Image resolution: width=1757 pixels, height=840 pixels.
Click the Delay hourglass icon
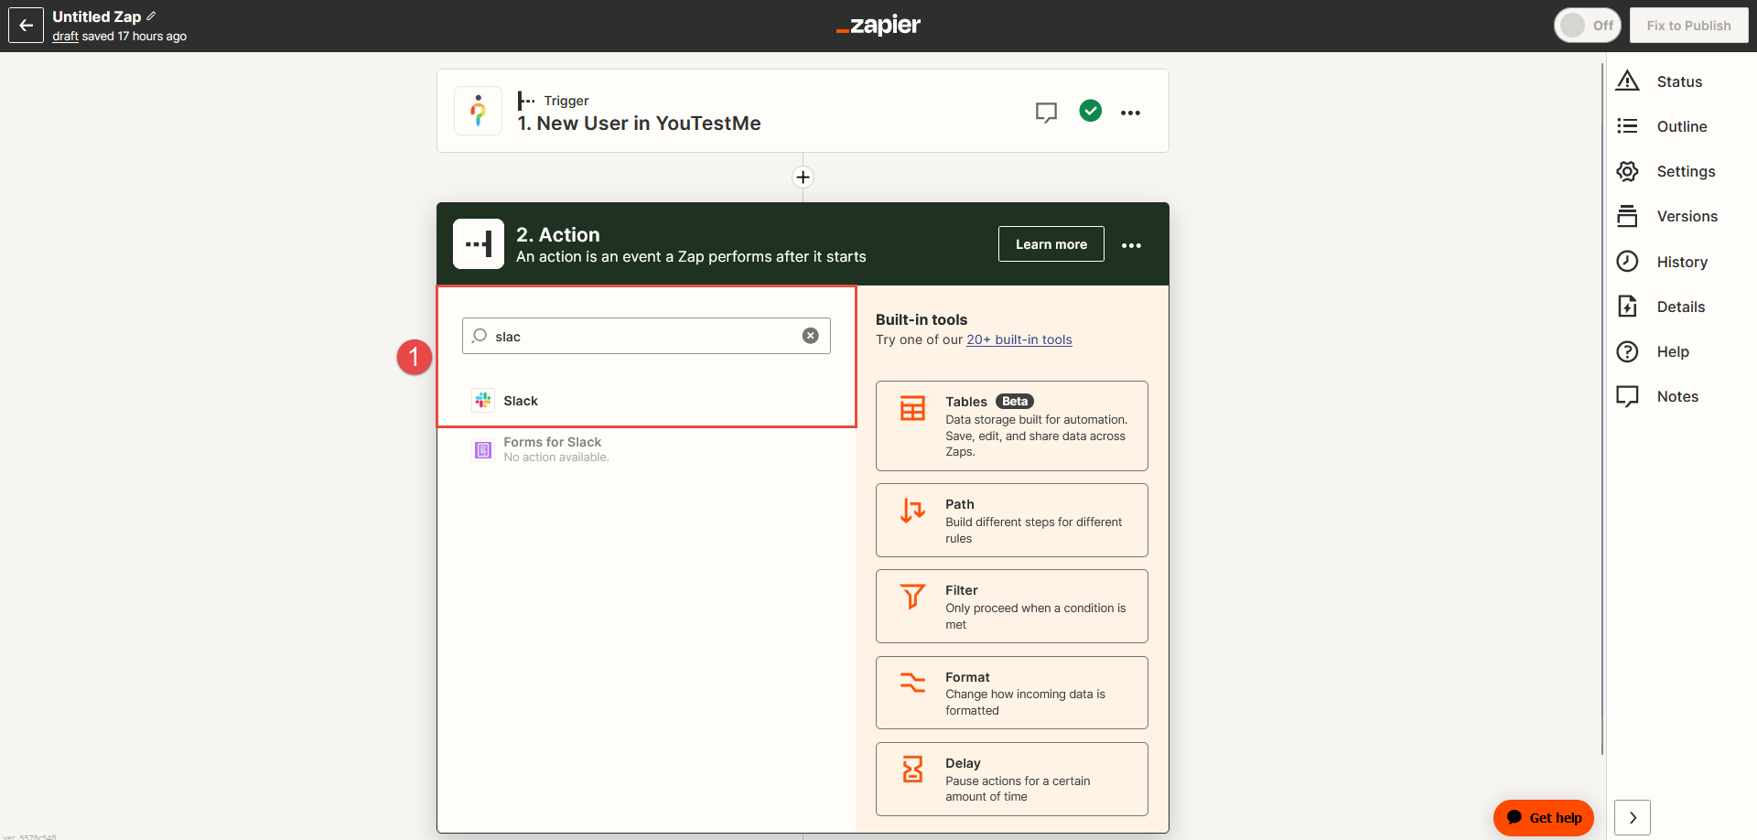(x=912, y=769)
